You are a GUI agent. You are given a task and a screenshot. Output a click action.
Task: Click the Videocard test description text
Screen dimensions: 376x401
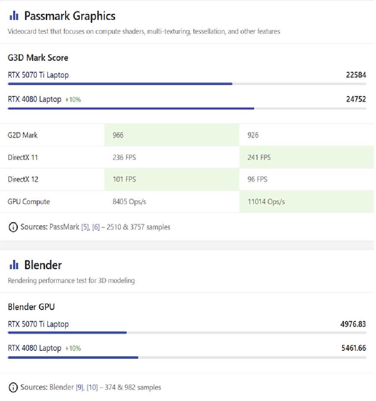tap(144, 31)
